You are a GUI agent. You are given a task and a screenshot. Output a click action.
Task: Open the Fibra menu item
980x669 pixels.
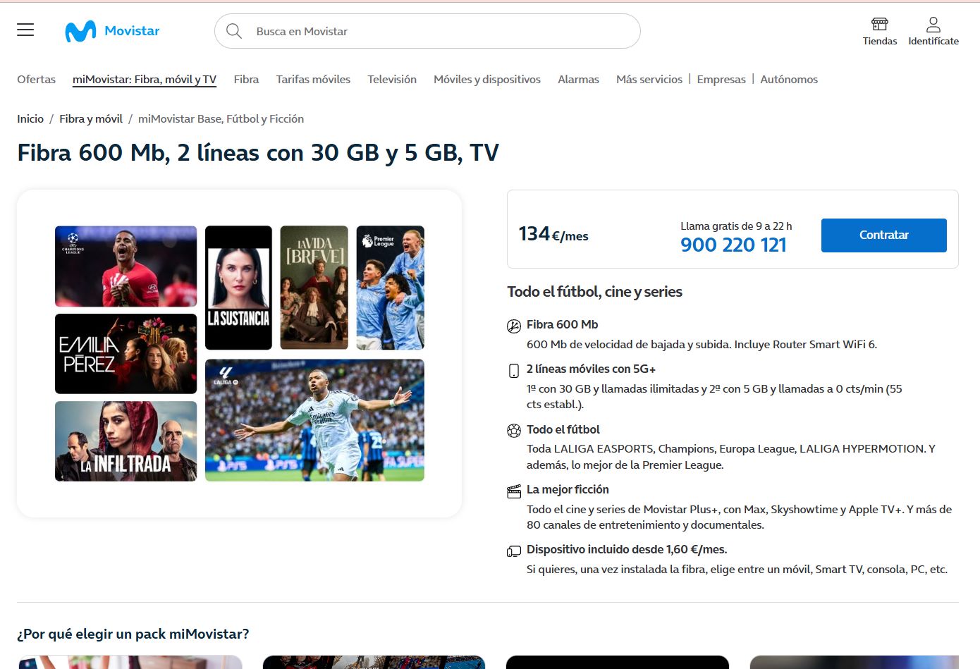[246, 79]
